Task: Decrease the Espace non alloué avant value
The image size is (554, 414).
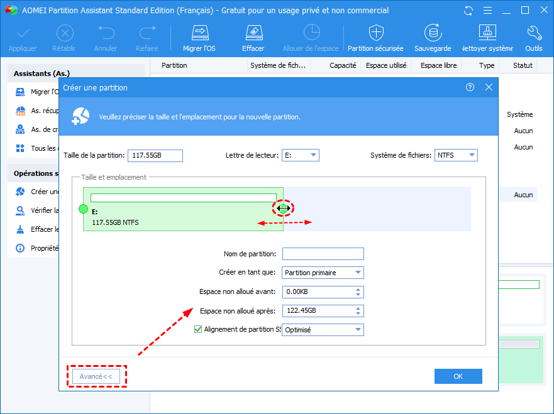Action: 358,295
